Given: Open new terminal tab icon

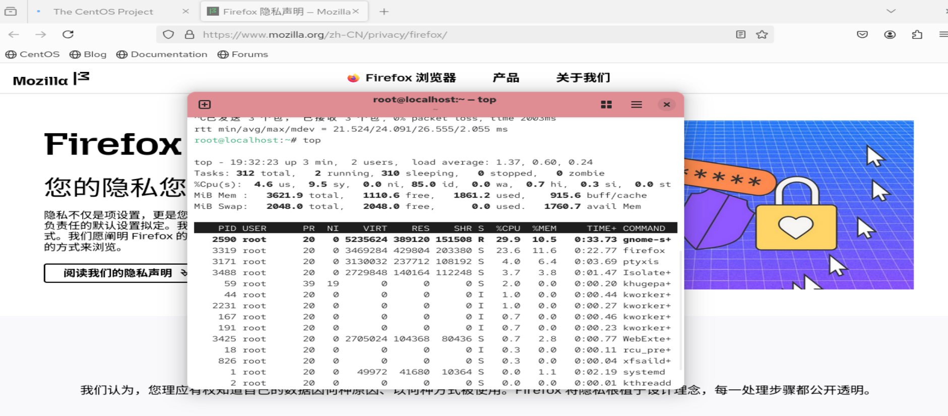Looking at the screenshot, I should 205,105.
